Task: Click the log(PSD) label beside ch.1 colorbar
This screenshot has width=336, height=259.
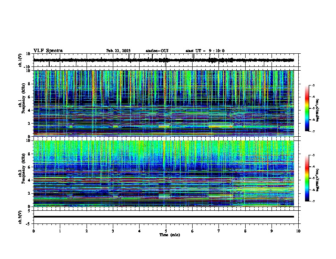Action: (x=318, y=110)
